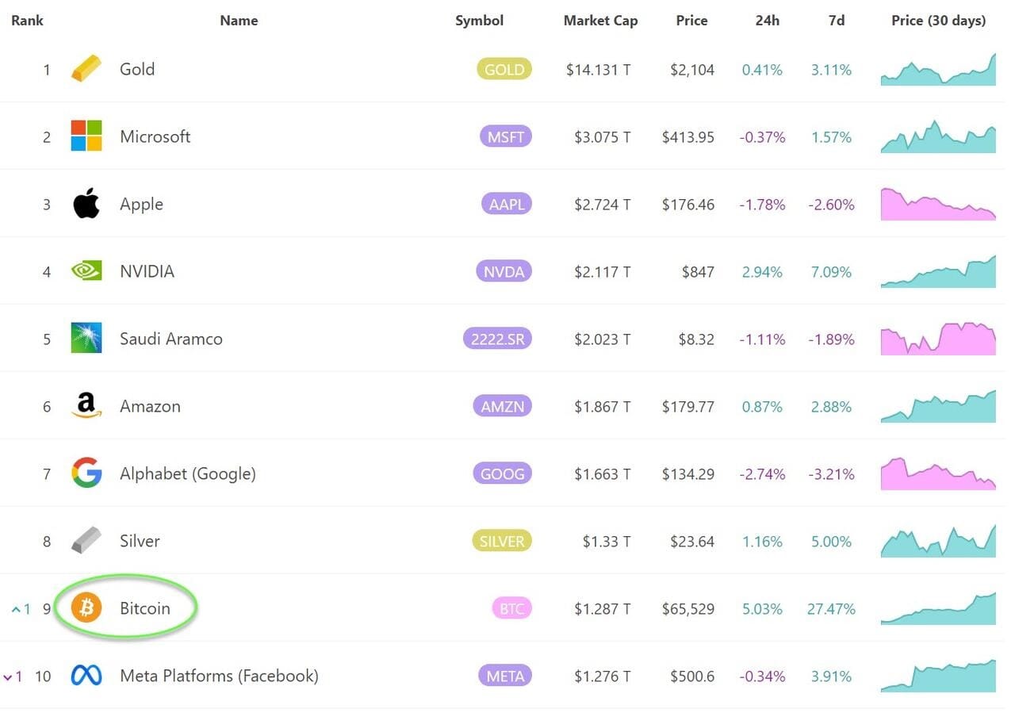Screen dimensions: 1015x713
Task: Click the Saudi Aramco logo icon
Action: [x=86, y=339]
